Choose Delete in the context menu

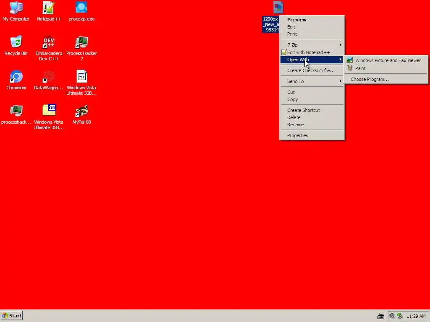pyautogui.click(x=312, y=117)
